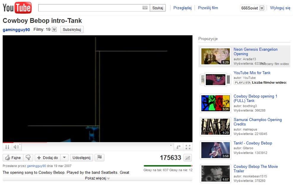Open the on-screen keyboard in search
Image resolution: width=293 pixels, height=186 pixels.
(145, 8)
